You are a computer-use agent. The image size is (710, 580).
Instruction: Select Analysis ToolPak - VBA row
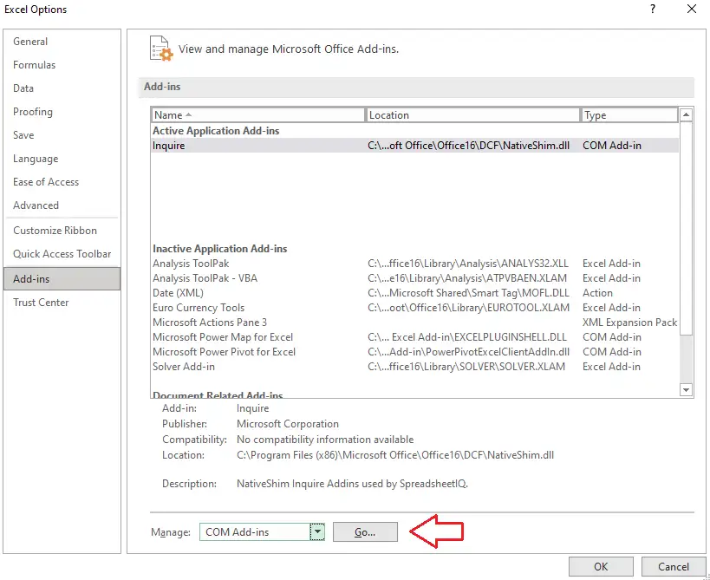click(414, 278)
